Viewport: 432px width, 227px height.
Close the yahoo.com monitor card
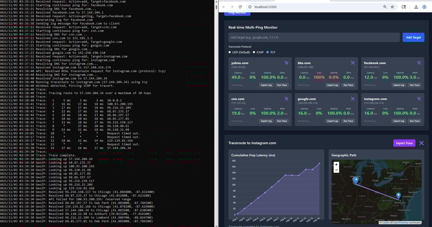point(286,63)
